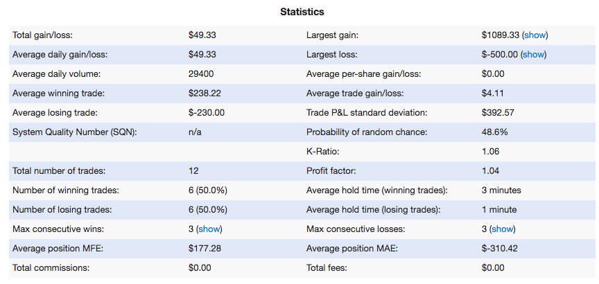Screen dimensions: 599x284
Task: Click the Total number of trades value 12
Action: coord(193,171)
